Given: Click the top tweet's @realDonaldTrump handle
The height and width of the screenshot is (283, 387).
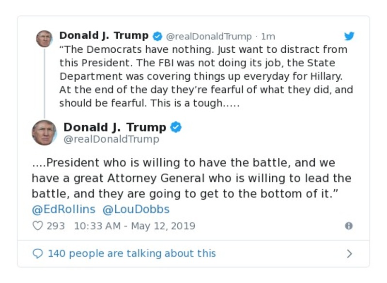Looking at the screenshot, I should [x=209, y=36].
